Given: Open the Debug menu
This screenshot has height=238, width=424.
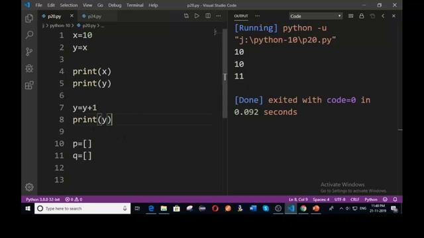Looking at the screenshot, I should [x=115, y=5].
